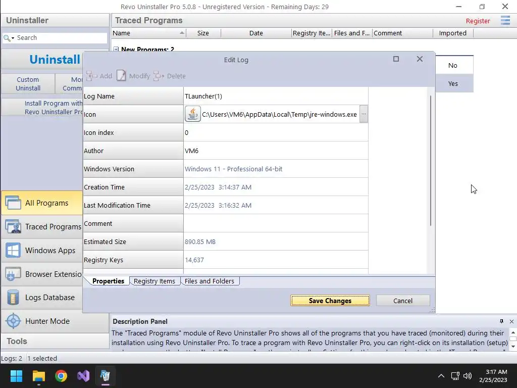Switch to Properties tab
Viewport: 517px width, 388px height.
pyautogui.click(x=108, y=281)
